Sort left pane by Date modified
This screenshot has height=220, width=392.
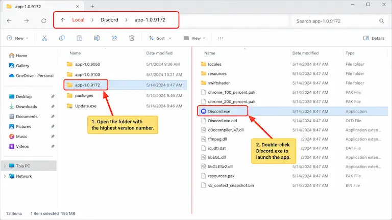point(159,53)
